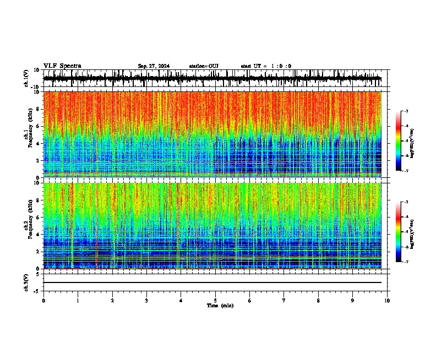The image size is (436, 337).
Task: Click the flat ch.3 voltage line
Action: click(212, 282)
